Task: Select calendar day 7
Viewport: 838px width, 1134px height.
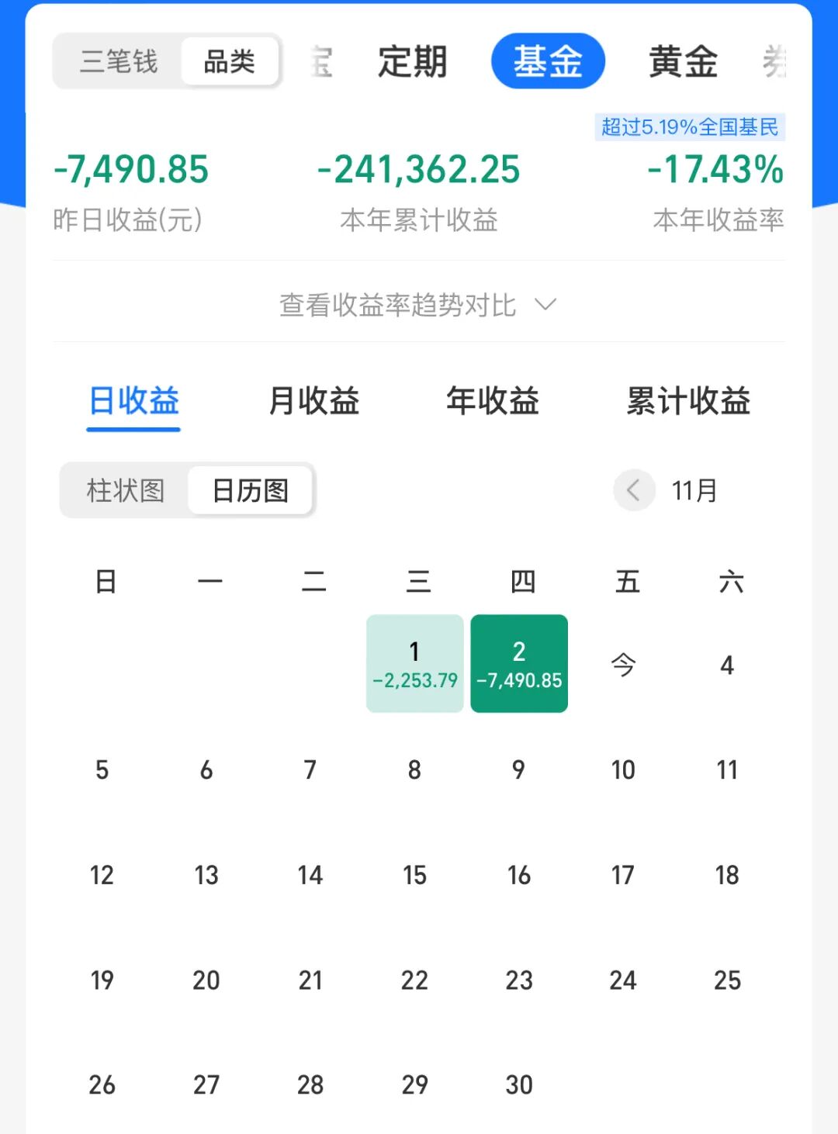Action: click(x=310, y=769)
